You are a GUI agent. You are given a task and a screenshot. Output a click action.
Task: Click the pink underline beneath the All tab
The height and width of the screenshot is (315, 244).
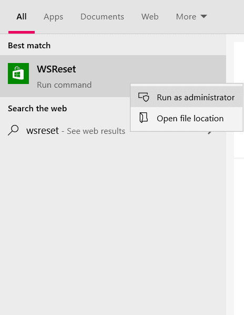[x=22, y=33]
